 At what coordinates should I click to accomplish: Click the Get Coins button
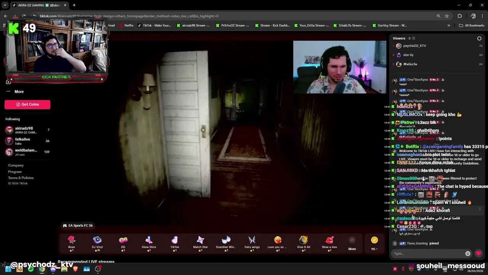(x=27, y=104)
